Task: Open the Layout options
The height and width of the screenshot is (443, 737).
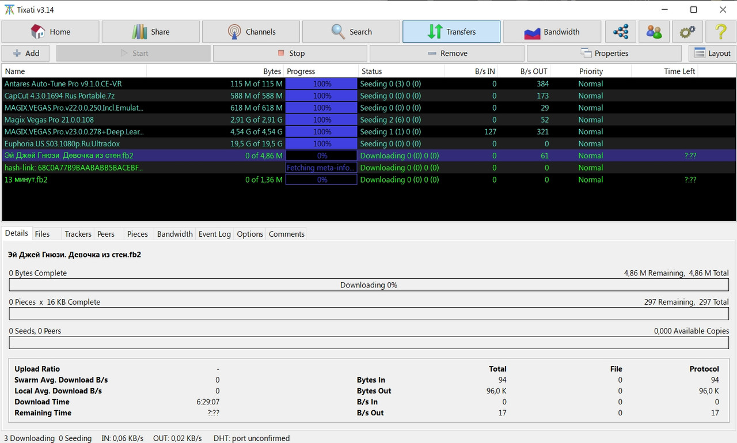Action: 712,53
